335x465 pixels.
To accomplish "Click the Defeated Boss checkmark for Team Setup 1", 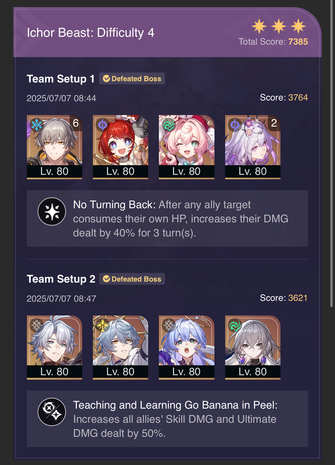I will click(x=106, y=79).
